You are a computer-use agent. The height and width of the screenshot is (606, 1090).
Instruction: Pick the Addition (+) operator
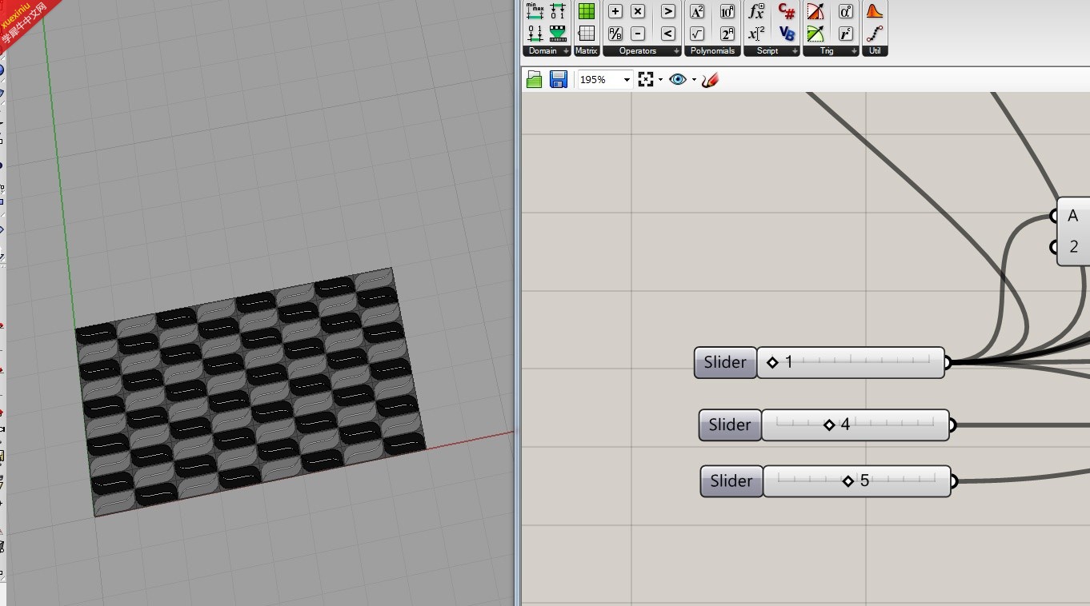pyautogui.click(x=615, y=11)
